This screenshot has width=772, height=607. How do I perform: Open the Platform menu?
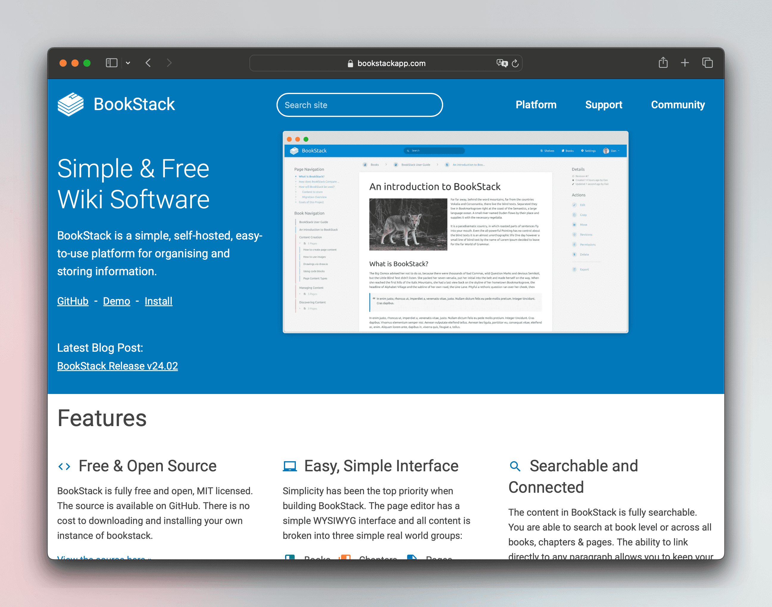536,104
